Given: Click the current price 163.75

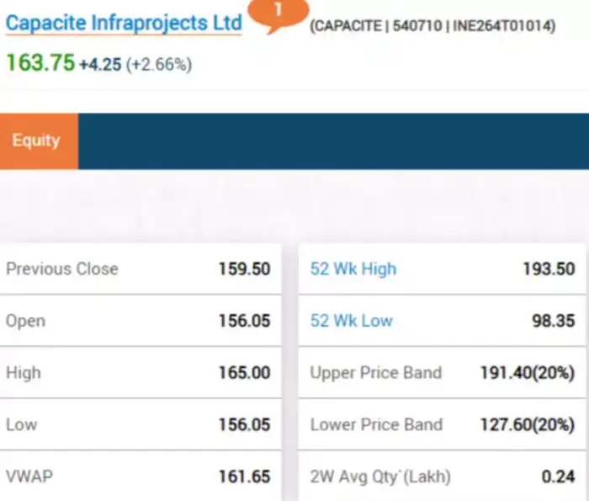Looking at the screenshot, I should 40,62.
